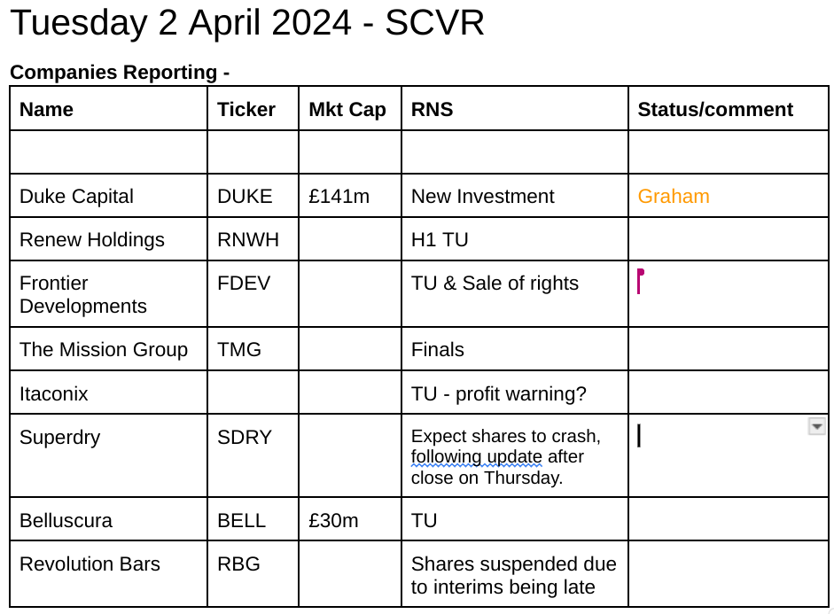The image size is (834, 614).
Task: Click the Revolution Bars RNS text
Action: [513, 575]
